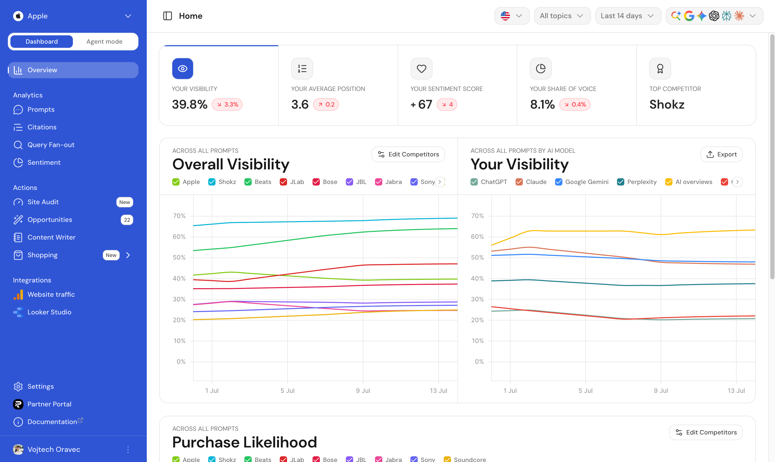Click the Shopping bag icon
The image size is (775, 462).
18,255
